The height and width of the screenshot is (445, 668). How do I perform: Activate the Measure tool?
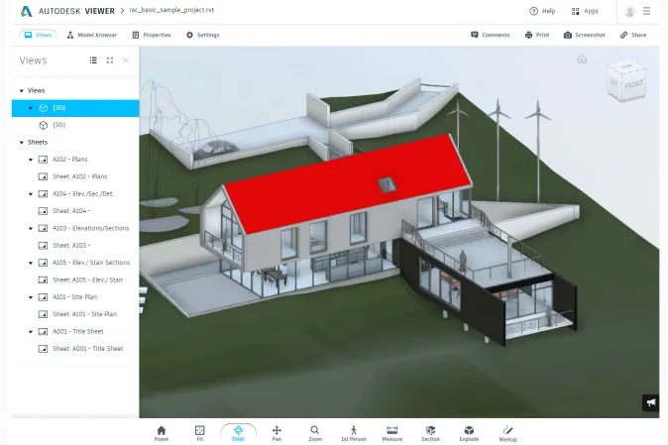(x=391, y=431)
